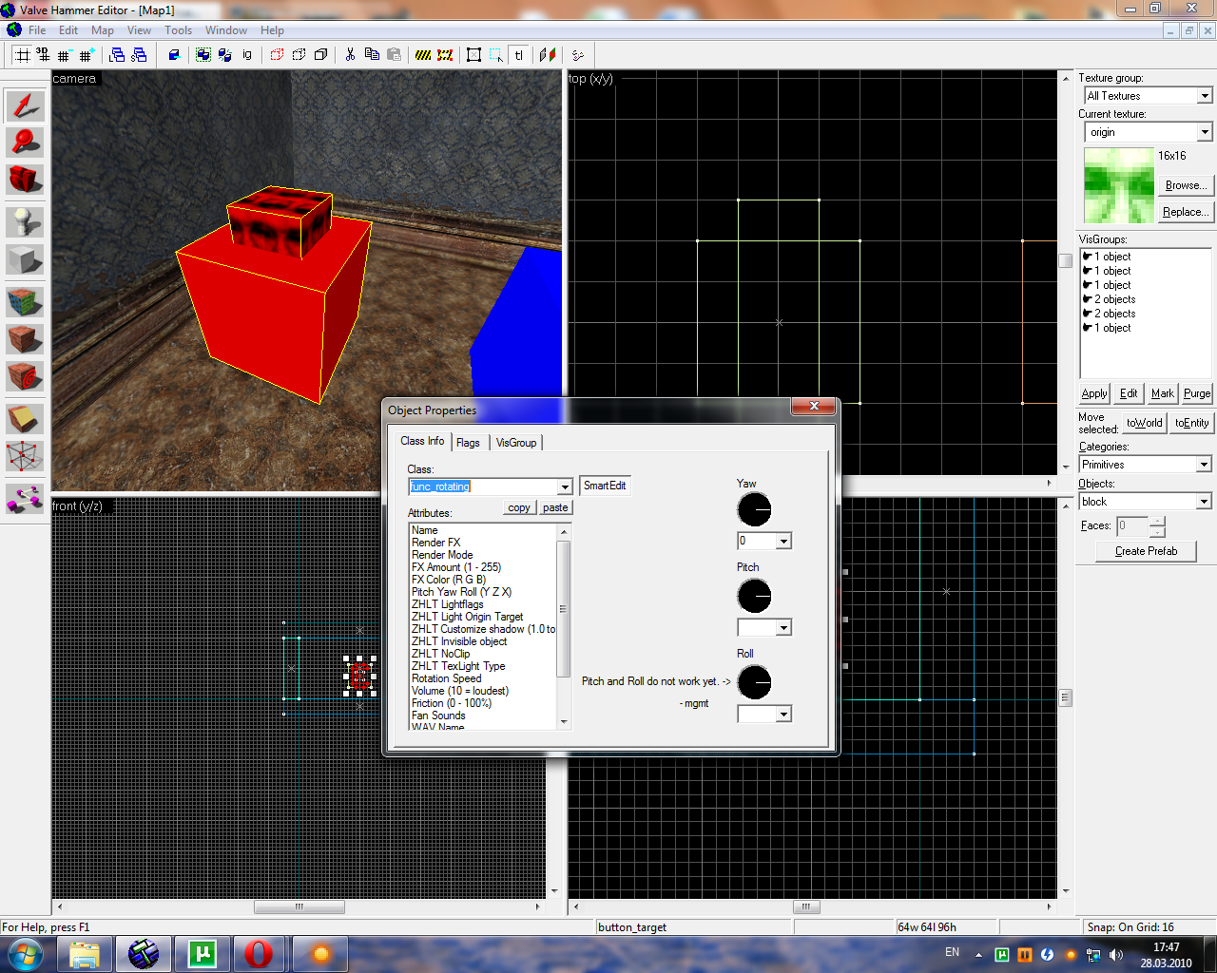This screenshot has width=1217, height=973.
Task: Click Apply Current Texture brick icon
Action: (25, 339)
